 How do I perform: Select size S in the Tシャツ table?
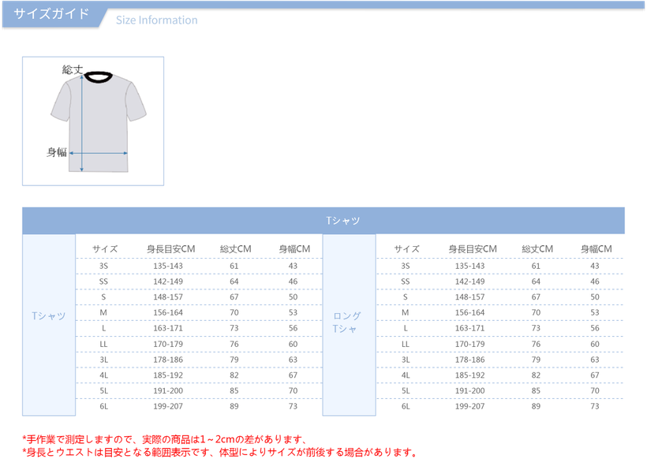(103, 297)
